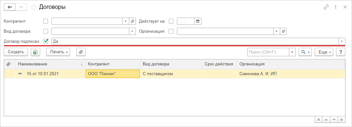Viewport: 352px width, 127px height.
Task: Click the paperclip attachments toolbar button
Action: [x=81, y=52]
